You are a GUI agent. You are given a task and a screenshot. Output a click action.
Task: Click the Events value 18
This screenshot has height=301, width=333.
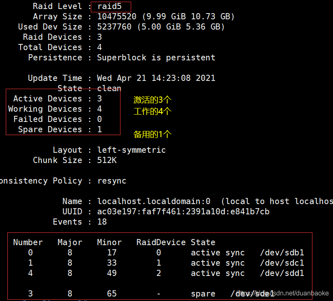[x=102, y=222]
